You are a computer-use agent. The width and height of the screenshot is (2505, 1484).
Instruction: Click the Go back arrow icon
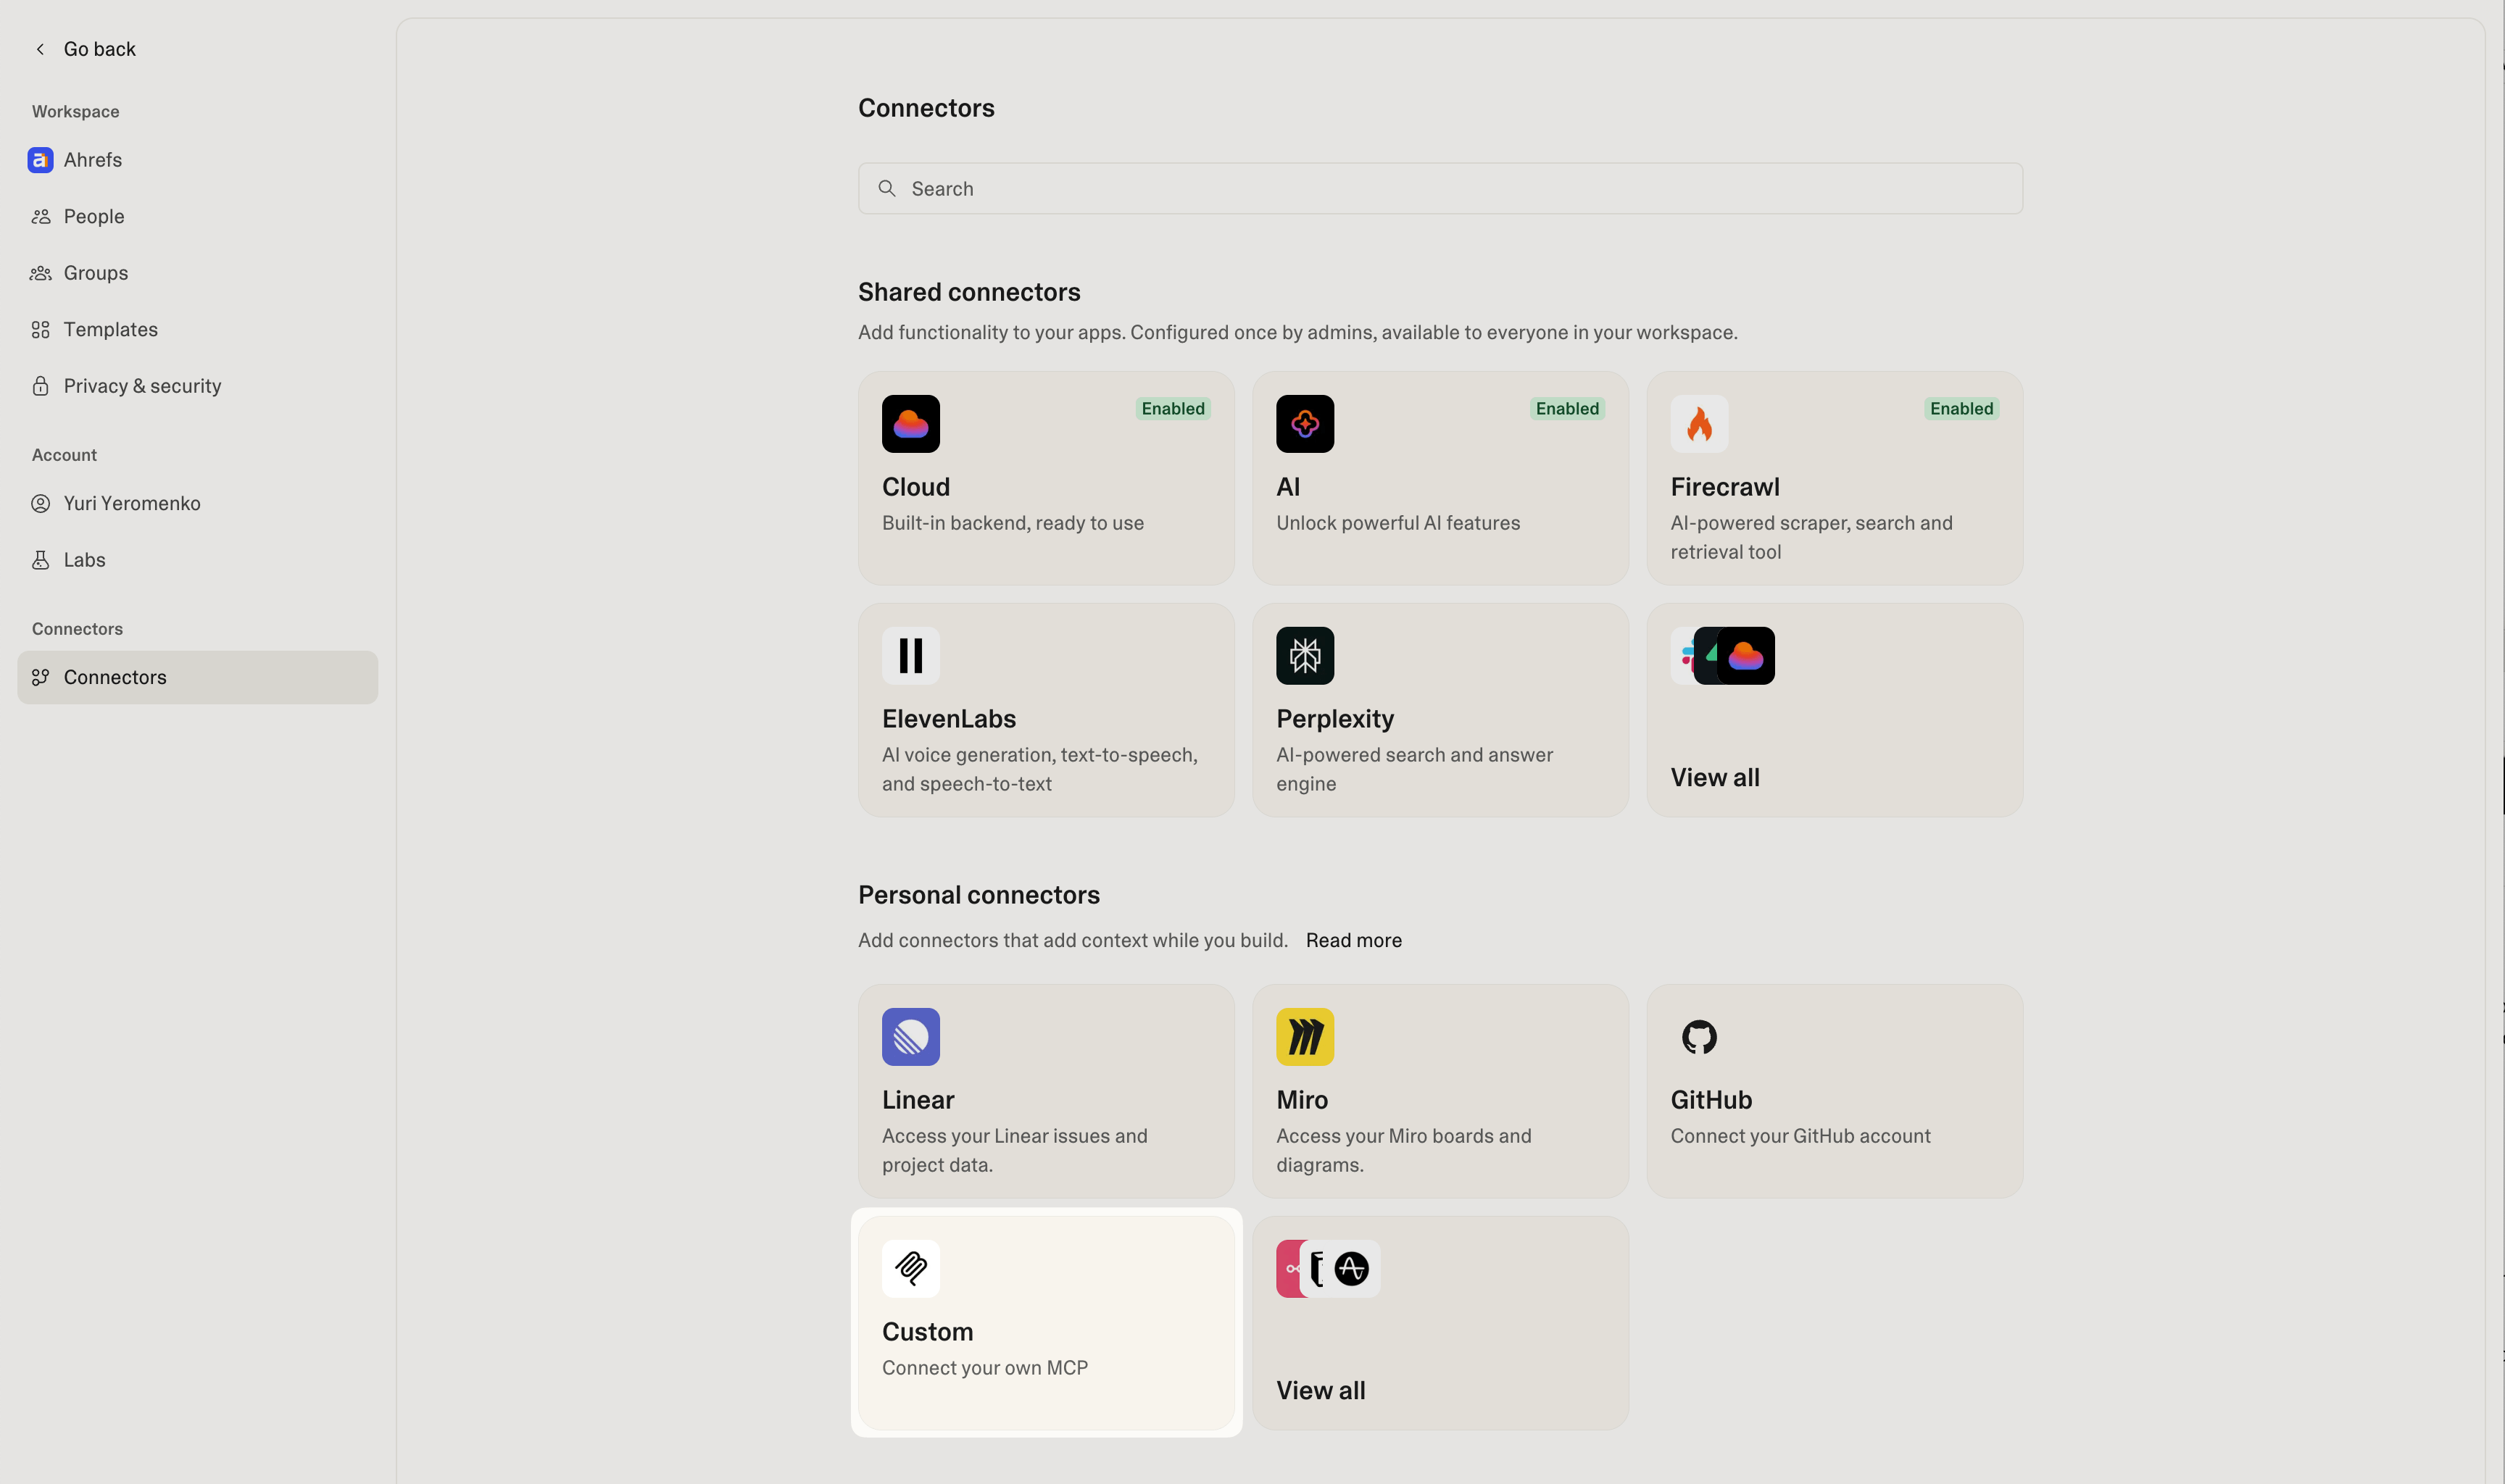coord(40,49)
